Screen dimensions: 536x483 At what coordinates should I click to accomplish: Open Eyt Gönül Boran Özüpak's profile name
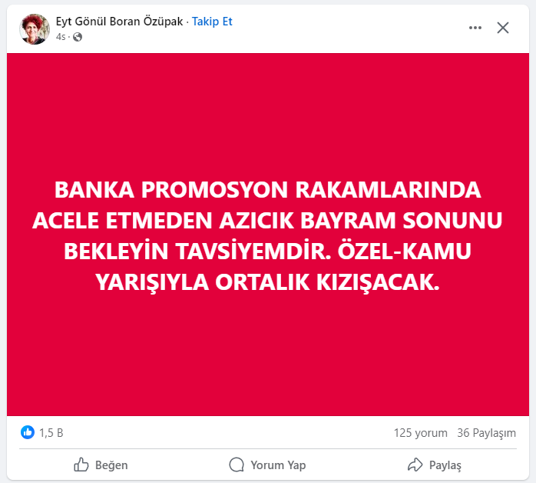(119, 22)
